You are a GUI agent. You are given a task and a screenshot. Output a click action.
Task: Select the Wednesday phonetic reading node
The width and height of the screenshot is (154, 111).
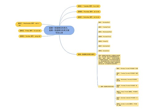(x=127, y=80)
